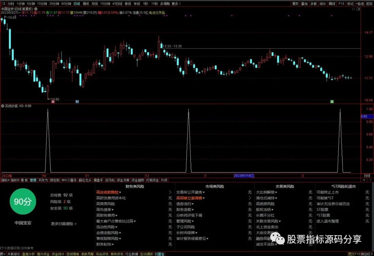
Task: Click the plus zoom icon beside 日线 label
Action: tap(364, 180)
